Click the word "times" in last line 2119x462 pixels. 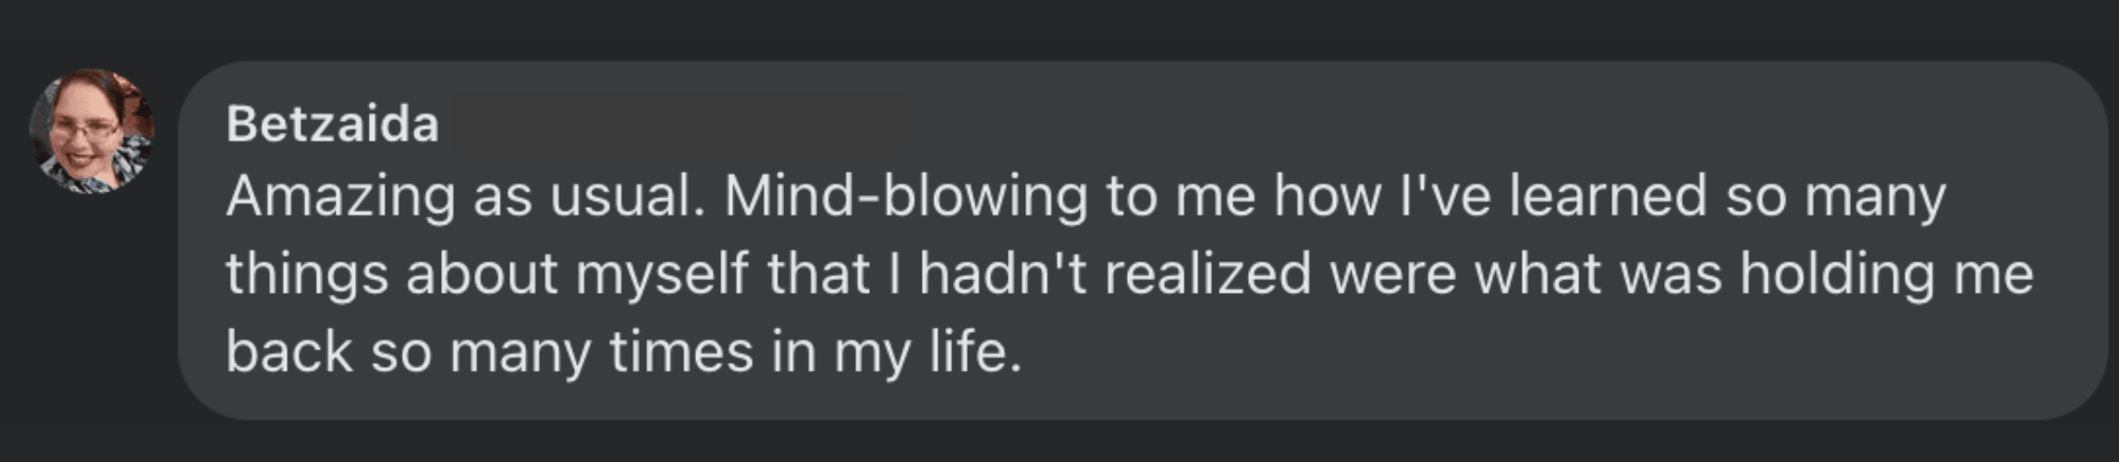point(681,351)
